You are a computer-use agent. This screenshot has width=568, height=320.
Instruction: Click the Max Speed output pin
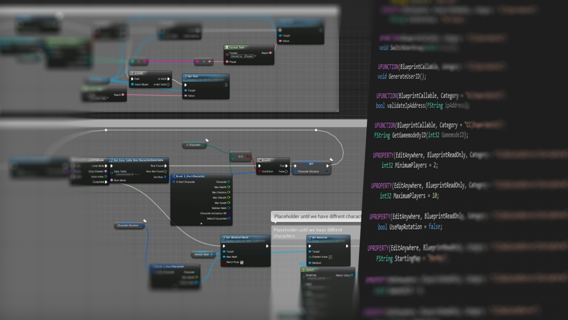click(229, 203)
